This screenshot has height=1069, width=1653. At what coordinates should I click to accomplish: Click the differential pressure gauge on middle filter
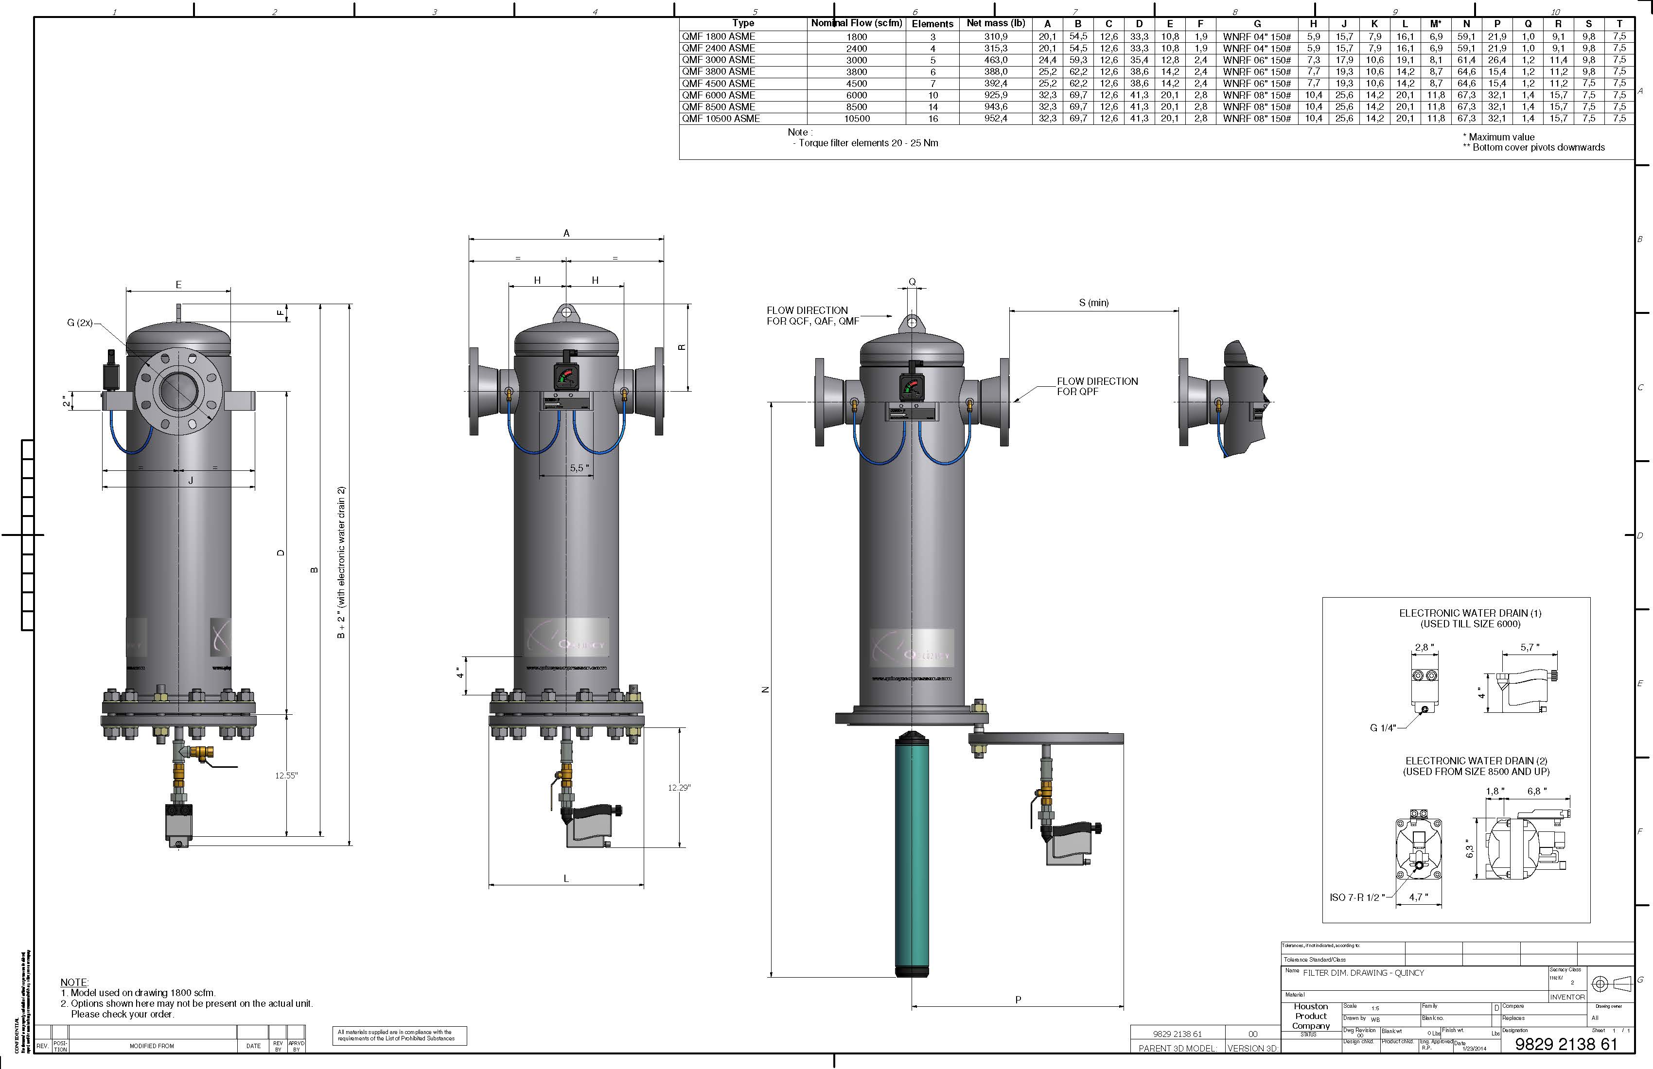566,378
